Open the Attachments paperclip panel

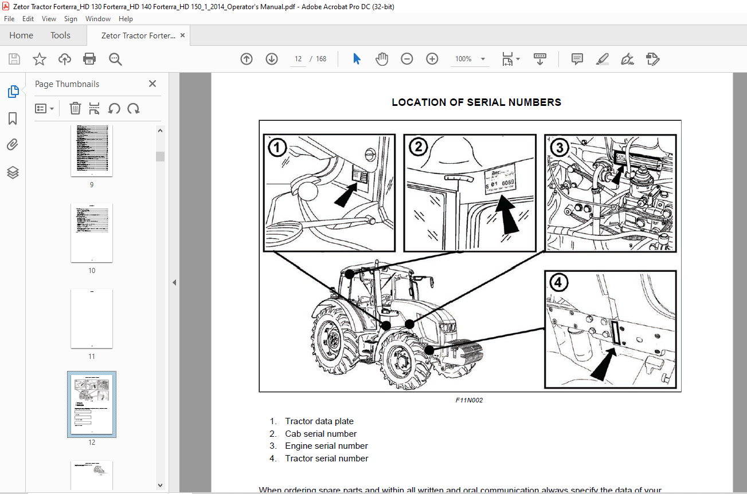pos(13,145)
